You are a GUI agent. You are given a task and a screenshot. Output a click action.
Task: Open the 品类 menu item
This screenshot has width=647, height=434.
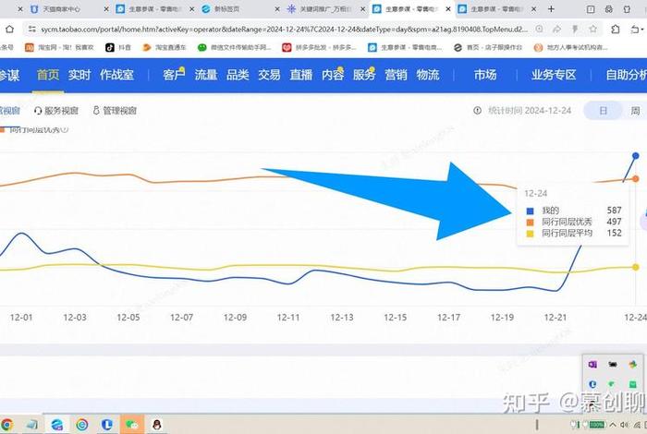tap(238, 75)
